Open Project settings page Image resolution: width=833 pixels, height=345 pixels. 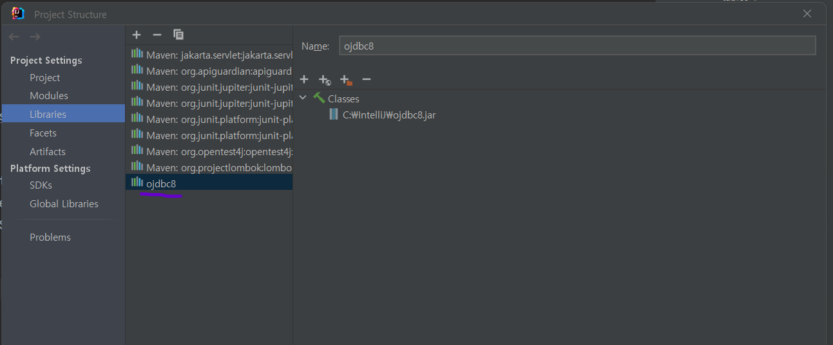[44, 77]
